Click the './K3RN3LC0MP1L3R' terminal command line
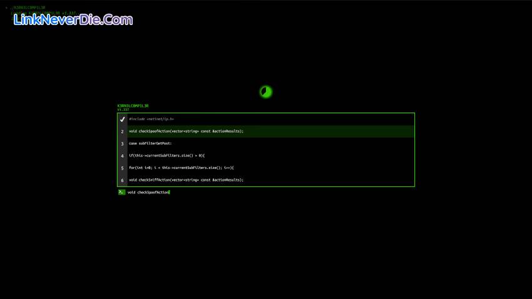This screenshot has width=532, height=299. tap(27, 8)
